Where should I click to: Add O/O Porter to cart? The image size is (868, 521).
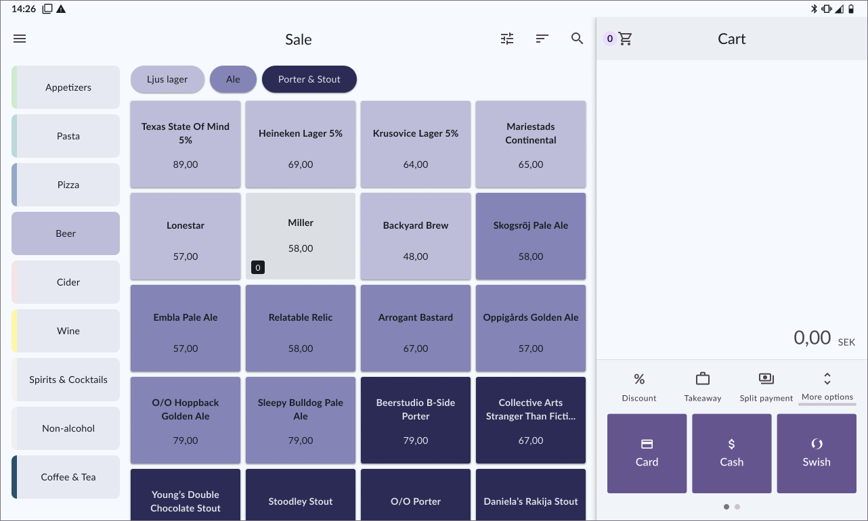[416, 495]
